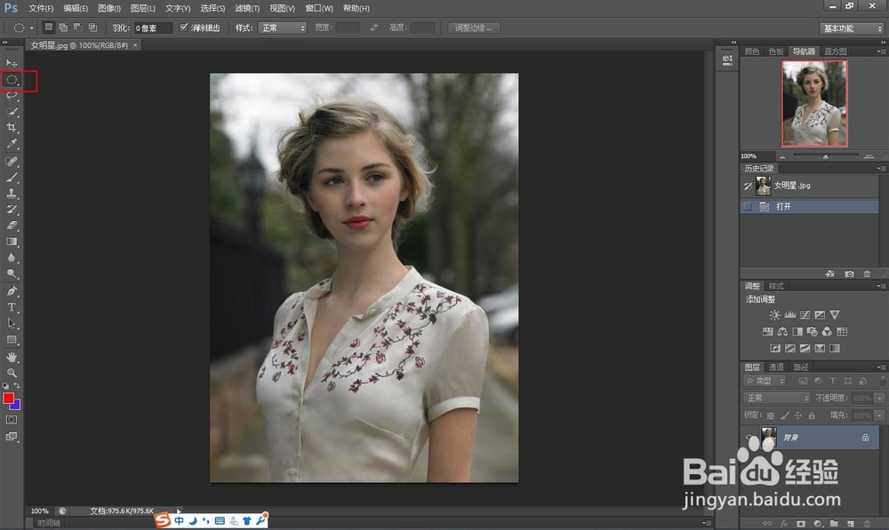Create a new layer in Layers panel

point(851,524)
